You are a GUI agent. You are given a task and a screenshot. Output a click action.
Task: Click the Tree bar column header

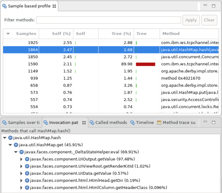click(x=147, y=34)
